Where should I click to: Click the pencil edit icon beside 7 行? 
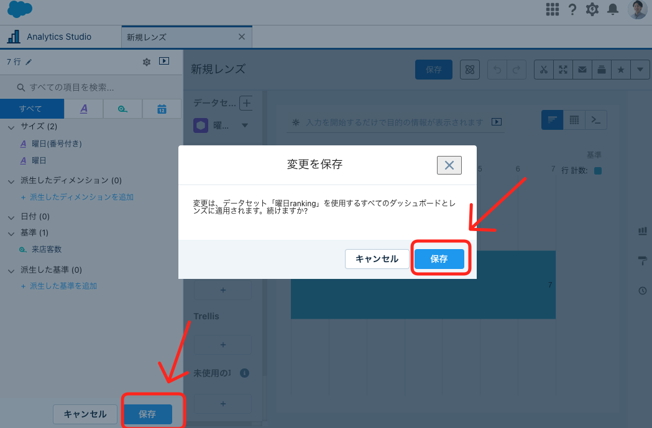point(28,62)
